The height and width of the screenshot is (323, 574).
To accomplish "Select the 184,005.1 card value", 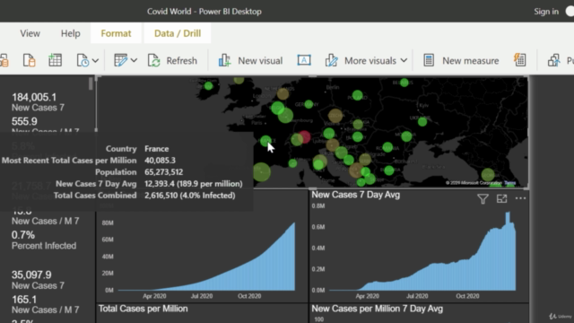I will 34,97.
